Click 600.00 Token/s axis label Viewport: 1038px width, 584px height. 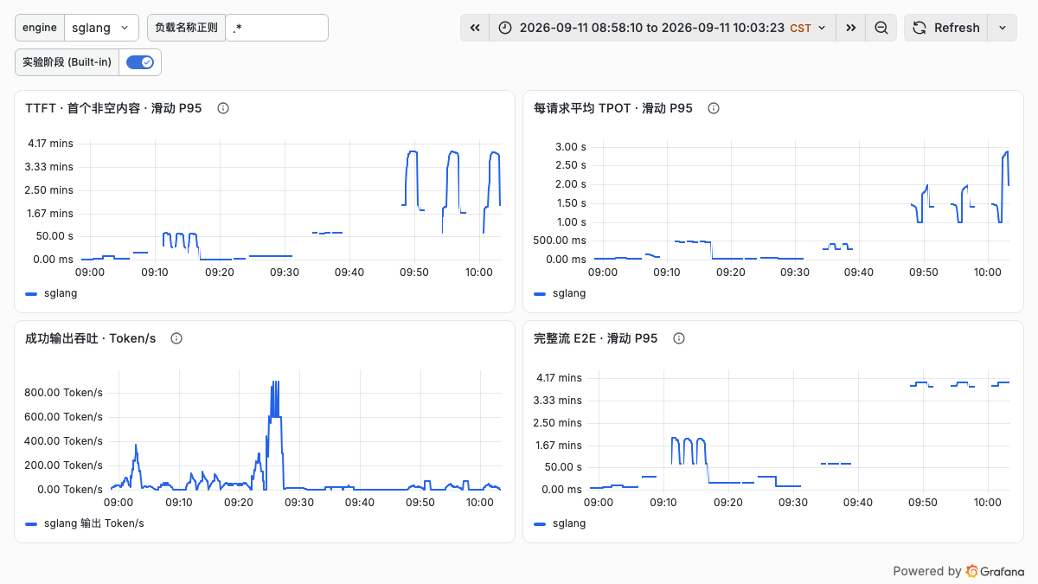point(64,416)
